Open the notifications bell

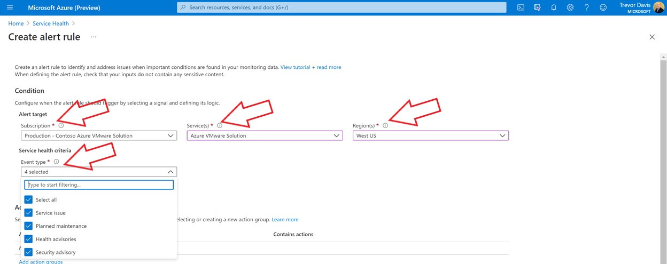(554, 7)
